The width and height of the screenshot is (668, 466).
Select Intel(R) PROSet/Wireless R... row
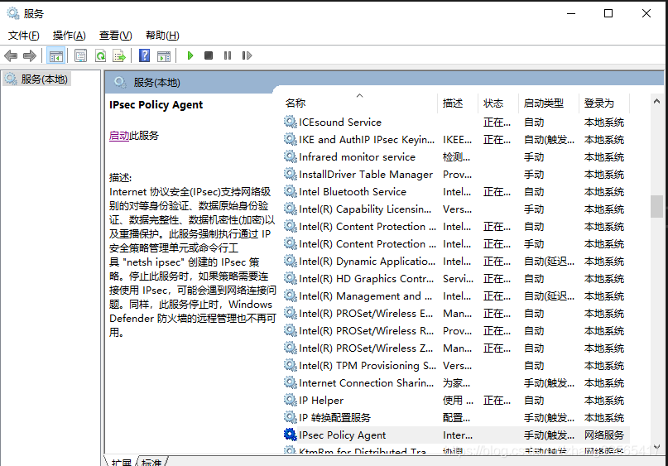(456, 330)
